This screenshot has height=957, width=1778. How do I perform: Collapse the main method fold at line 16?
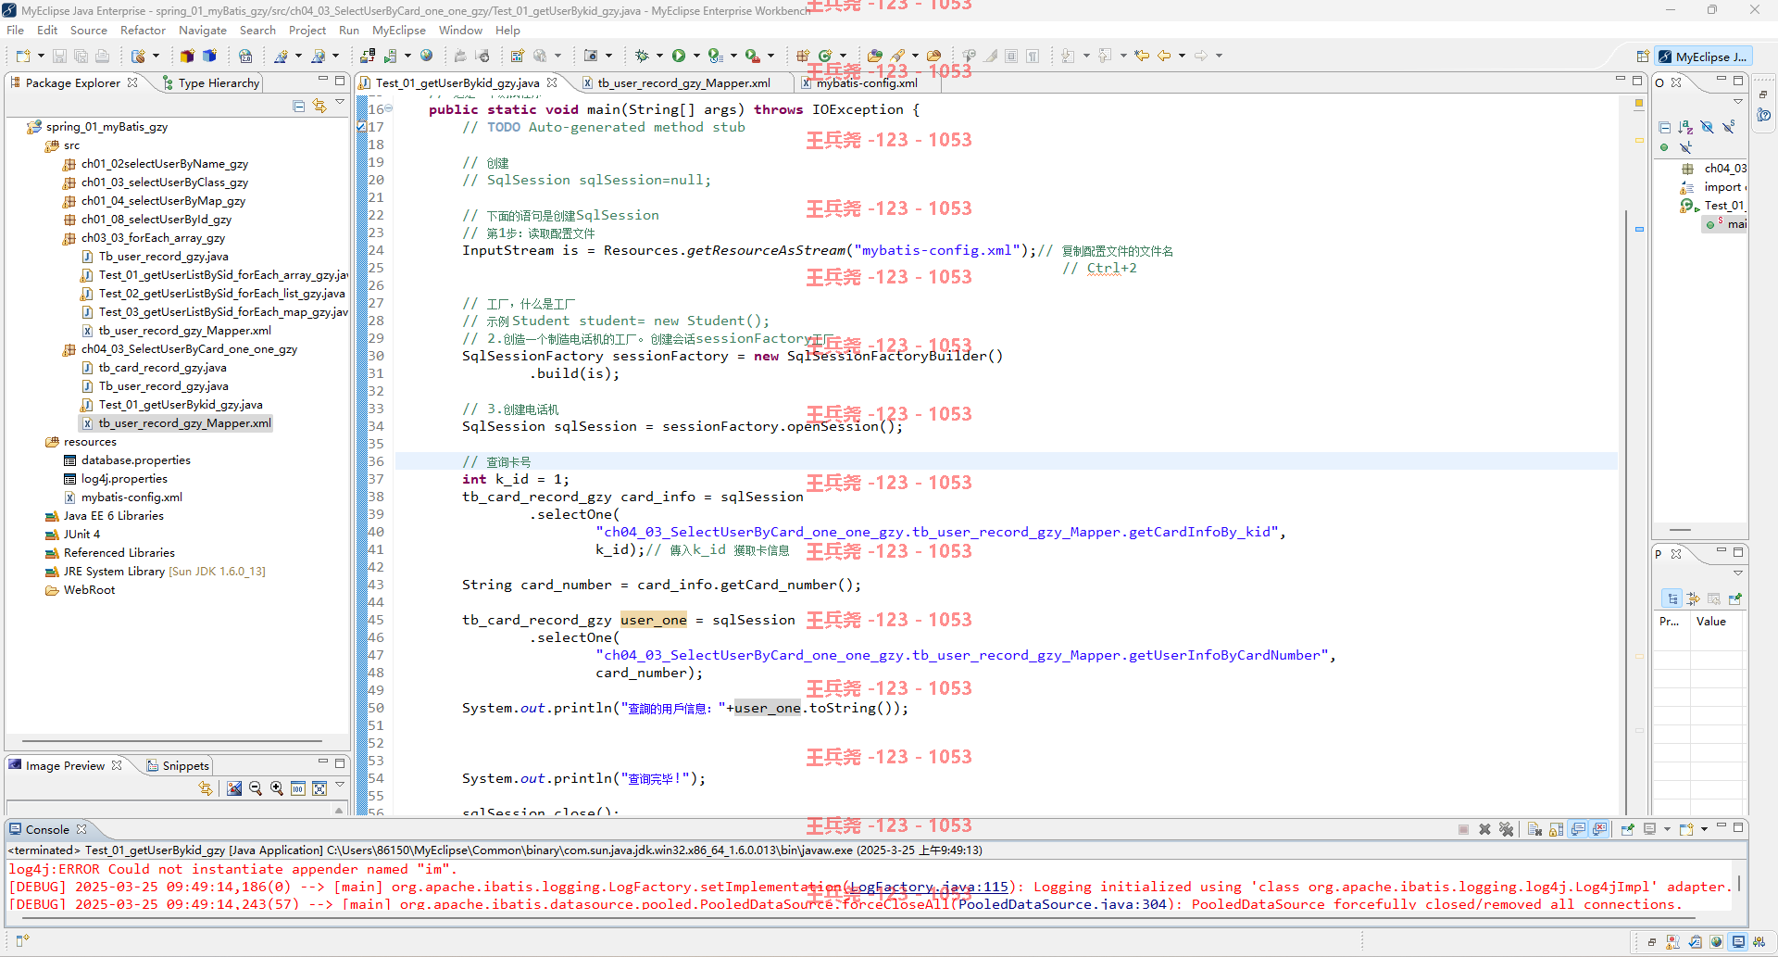389,109
